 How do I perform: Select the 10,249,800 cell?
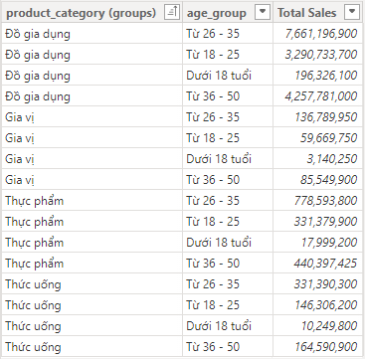[x=317, y=326]
